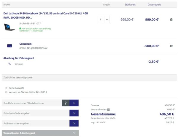Delete the Dell Latitude notebook from cart
Screen dimensions: 178x137
click(171, 20)
